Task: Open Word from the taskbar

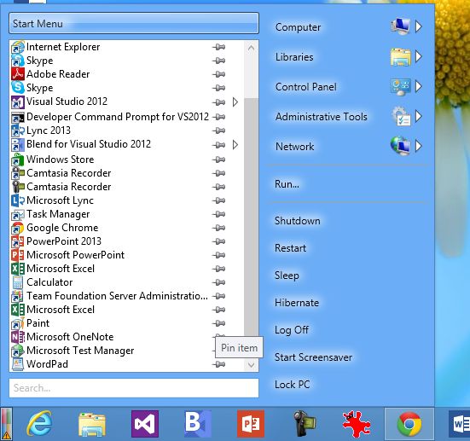Action: pos(459,424)
